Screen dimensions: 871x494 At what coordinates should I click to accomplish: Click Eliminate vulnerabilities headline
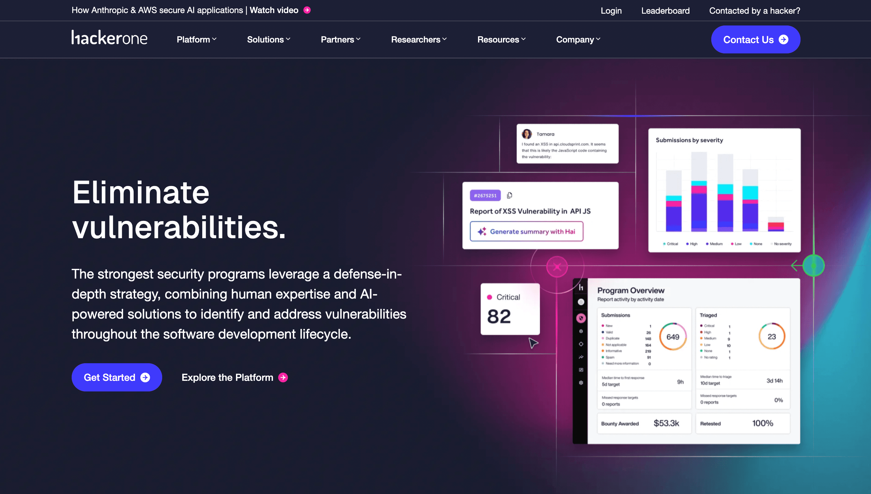pos(179,209)
